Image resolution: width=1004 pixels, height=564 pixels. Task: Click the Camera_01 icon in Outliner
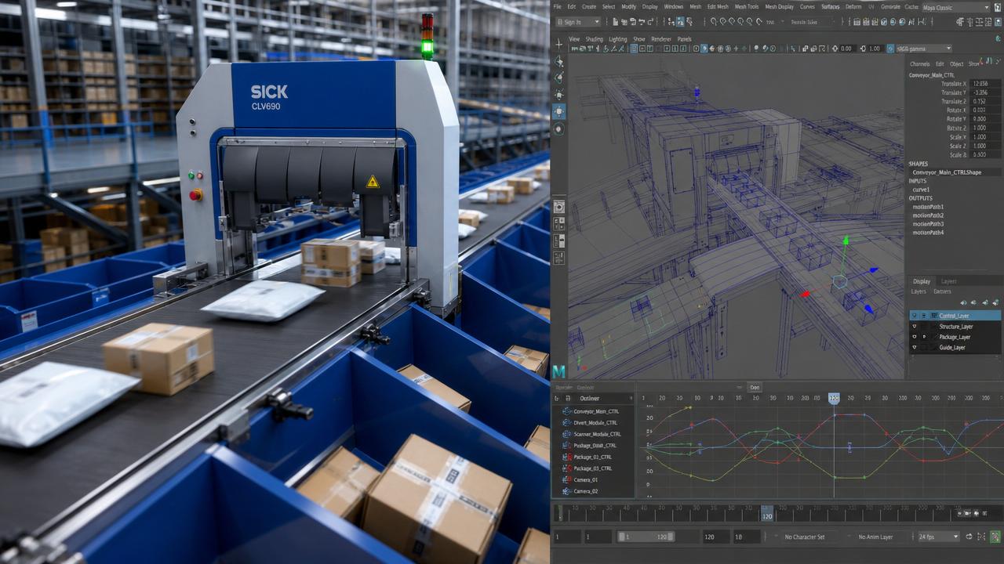point(567,479)
